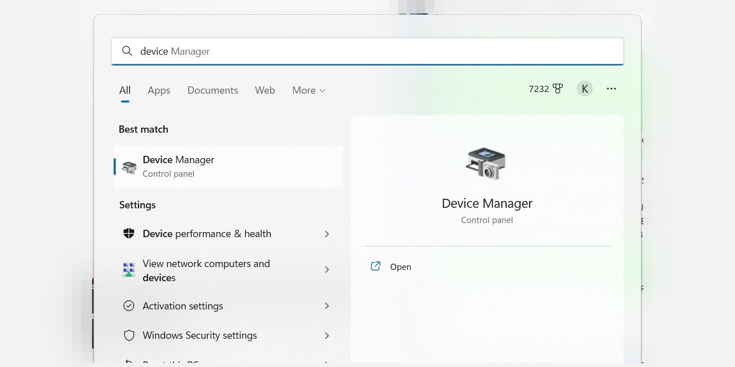Expand the More search filters dropdown
735x367 pixels.
click(308, 90)
